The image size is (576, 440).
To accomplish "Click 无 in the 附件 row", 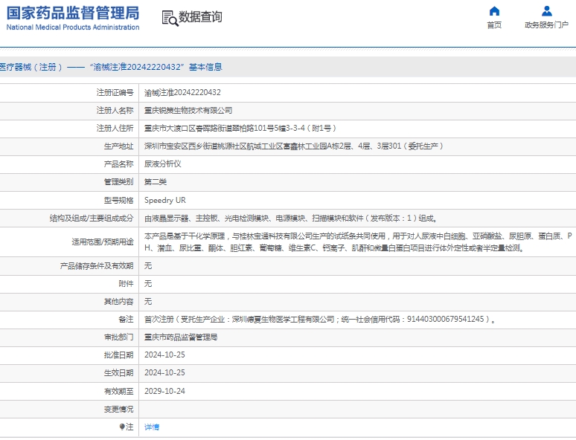I will click(x=148, y=284).
